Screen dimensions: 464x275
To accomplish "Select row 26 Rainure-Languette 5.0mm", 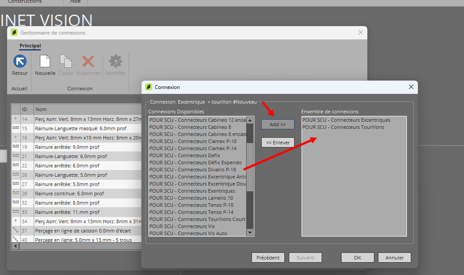I will tap(76, 175).
